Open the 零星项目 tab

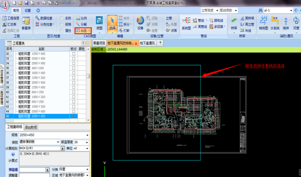click(99, 43)
